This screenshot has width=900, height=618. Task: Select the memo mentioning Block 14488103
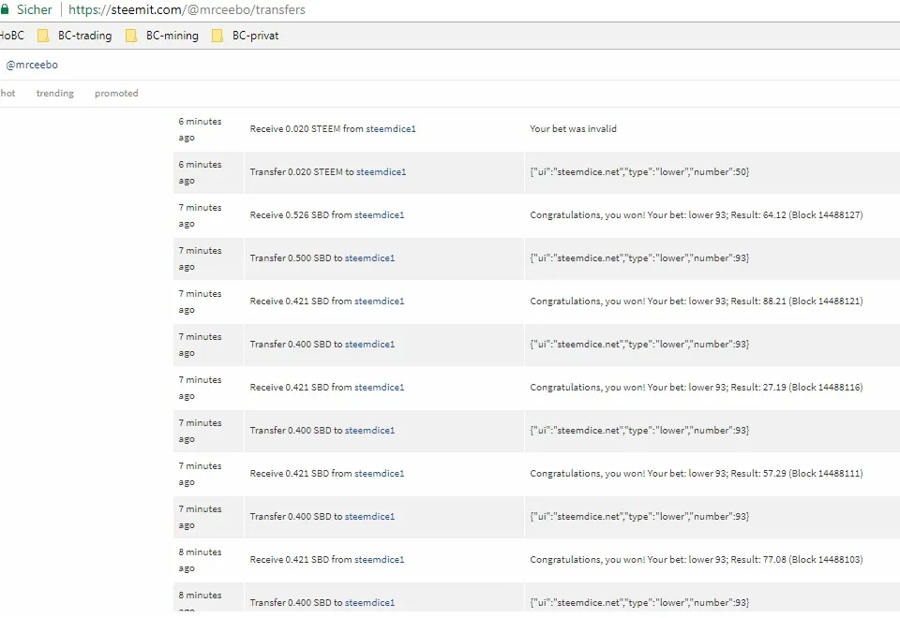click(697, 559)
